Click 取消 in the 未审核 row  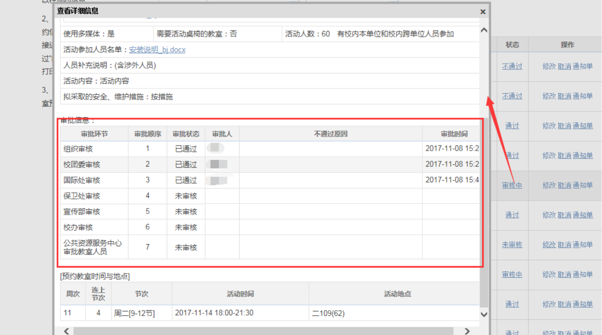pos(564,245)
